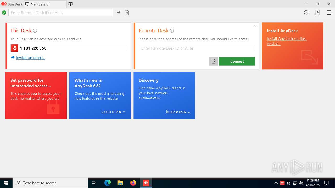
Task: Launch Microsoft Edge from taskbar
Action: 108,183
